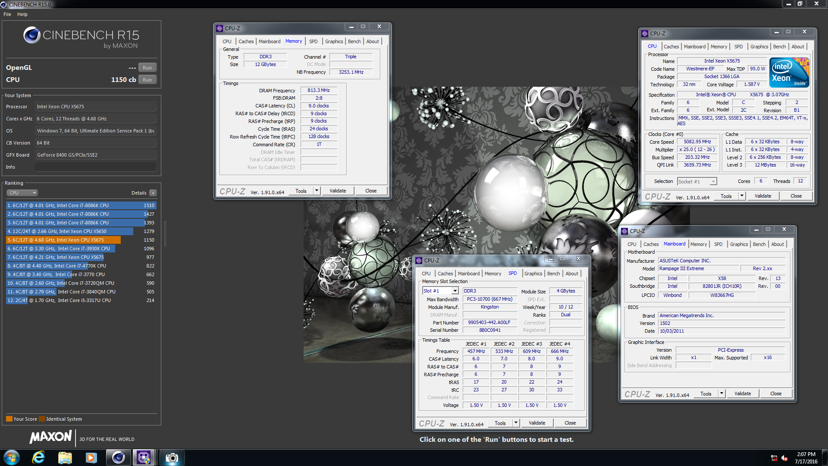The height and width of the screenshot is (466, 828).
Task: Click the DRAM Frequency value 813.3 MHz
Action: (319, 91)
